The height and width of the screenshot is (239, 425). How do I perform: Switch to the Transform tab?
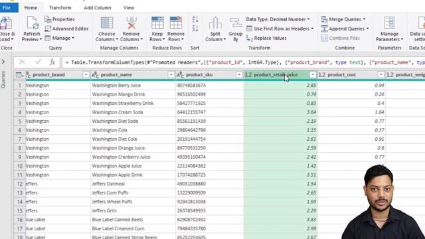[60, 8]
